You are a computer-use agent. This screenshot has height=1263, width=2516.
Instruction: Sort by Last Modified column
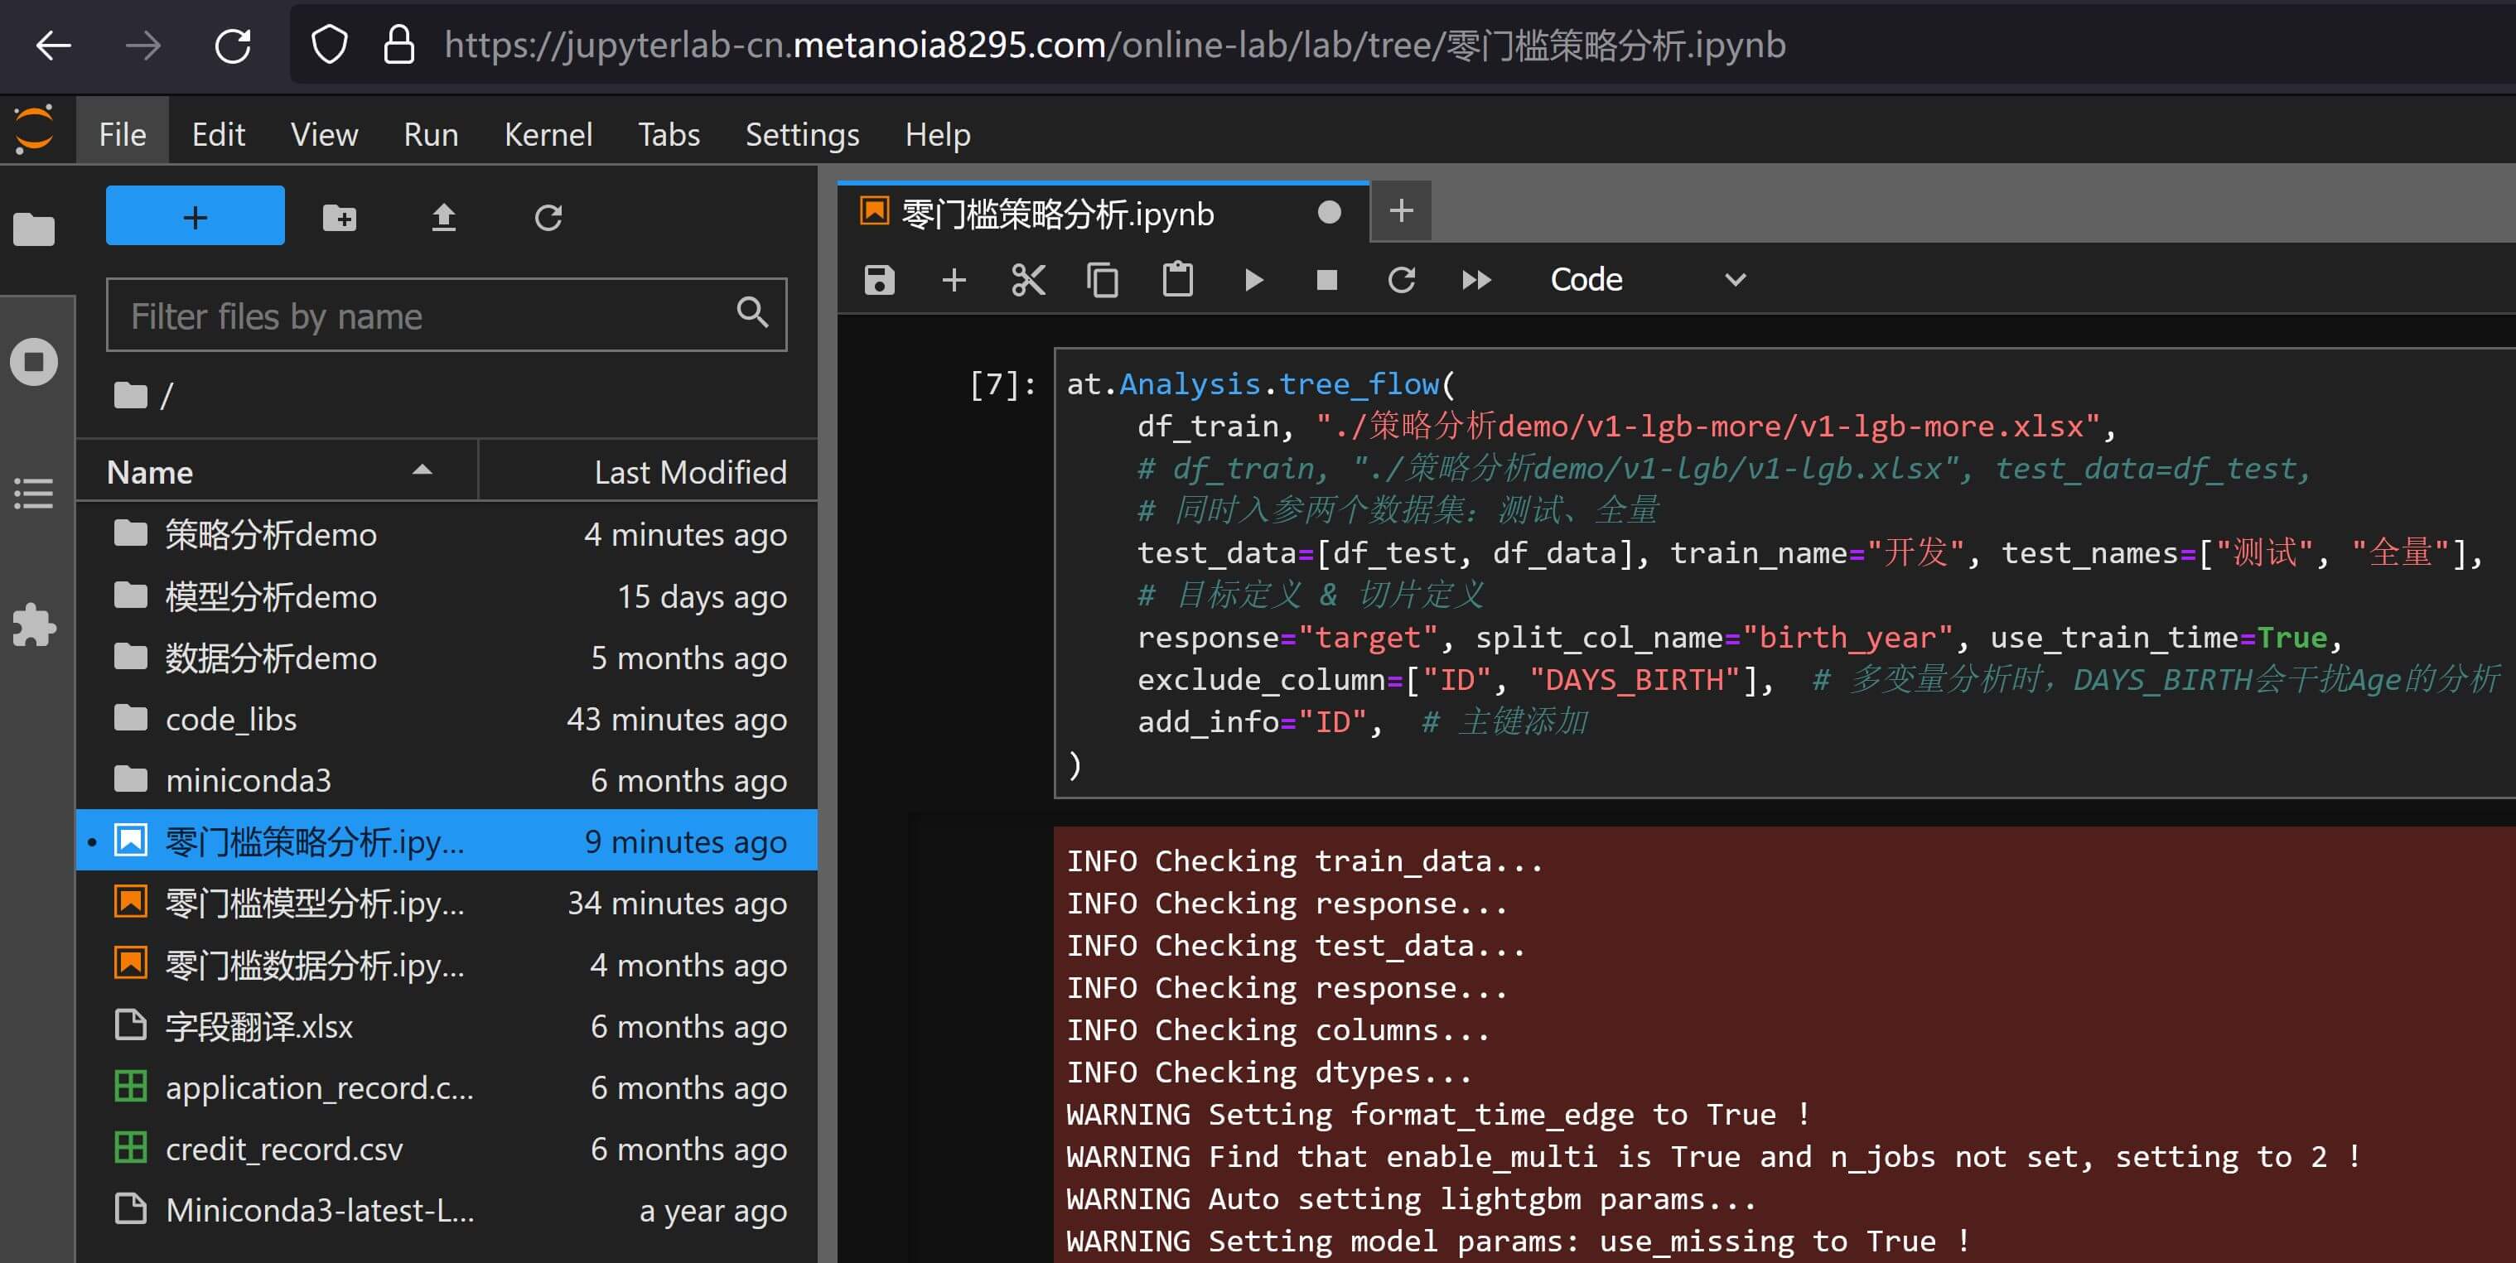689,472
